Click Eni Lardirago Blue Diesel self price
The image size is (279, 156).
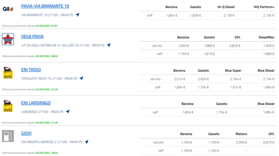[269, 112]
